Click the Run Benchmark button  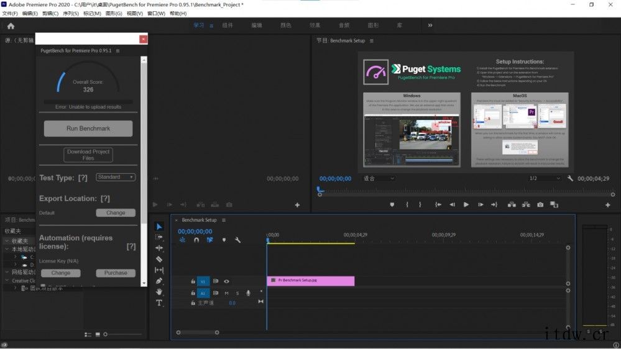(88, 129)
